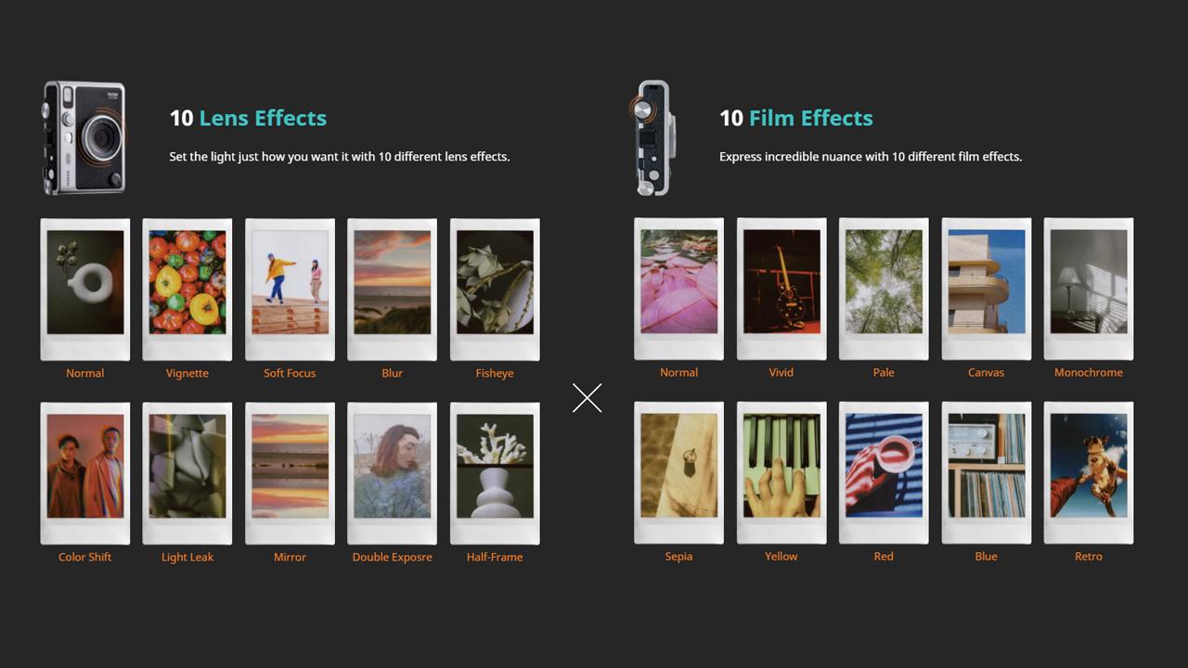The height and width of the screenshot is (668, 1188).
Task: Click the 'Sepia' label text
Action: tap(678, 556)
